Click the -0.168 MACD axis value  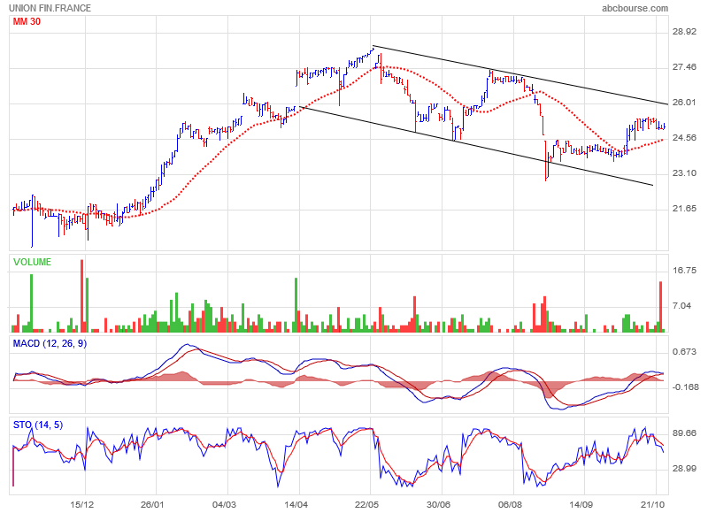684,387
